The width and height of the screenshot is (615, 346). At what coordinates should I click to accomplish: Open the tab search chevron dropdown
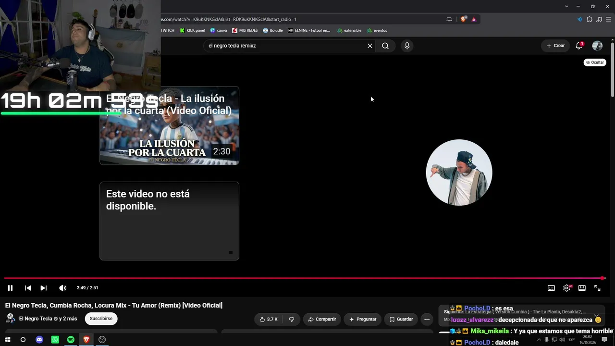click(x=566, y=6)
